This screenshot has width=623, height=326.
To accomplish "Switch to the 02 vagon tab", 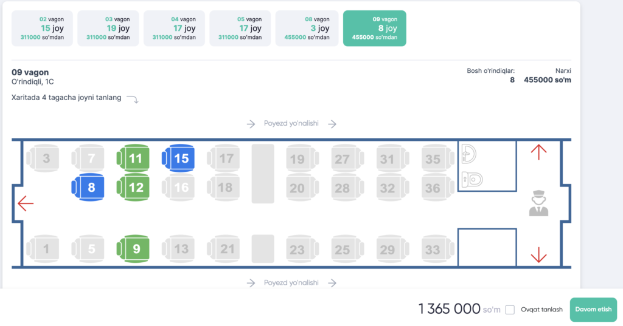I will pos(42,28).
